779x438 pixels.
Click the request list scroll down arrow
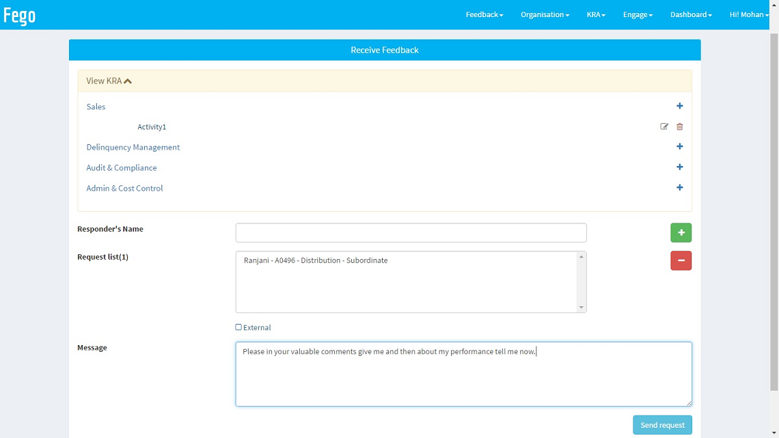pos(582,307)
